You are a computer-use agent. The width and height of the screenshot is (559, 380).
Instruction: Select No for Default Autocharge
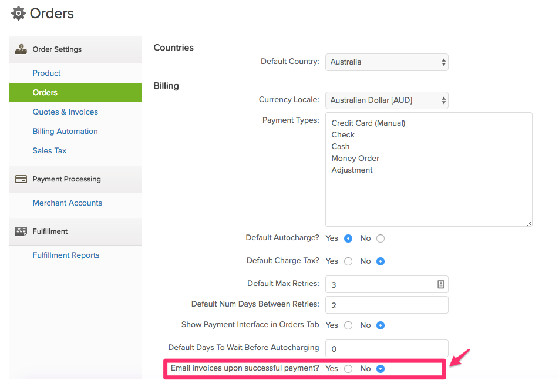tap(380, 238)
